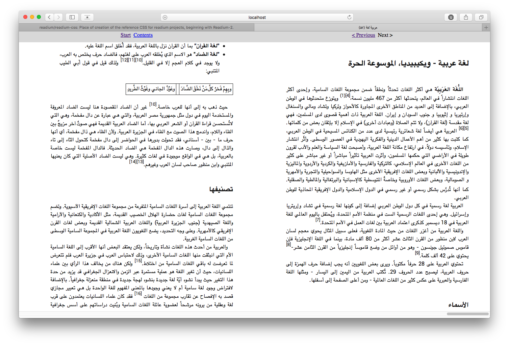This screenshot has width=509, height=345.
Task: Click footnote reference [16]
Action: click(138, 294)
